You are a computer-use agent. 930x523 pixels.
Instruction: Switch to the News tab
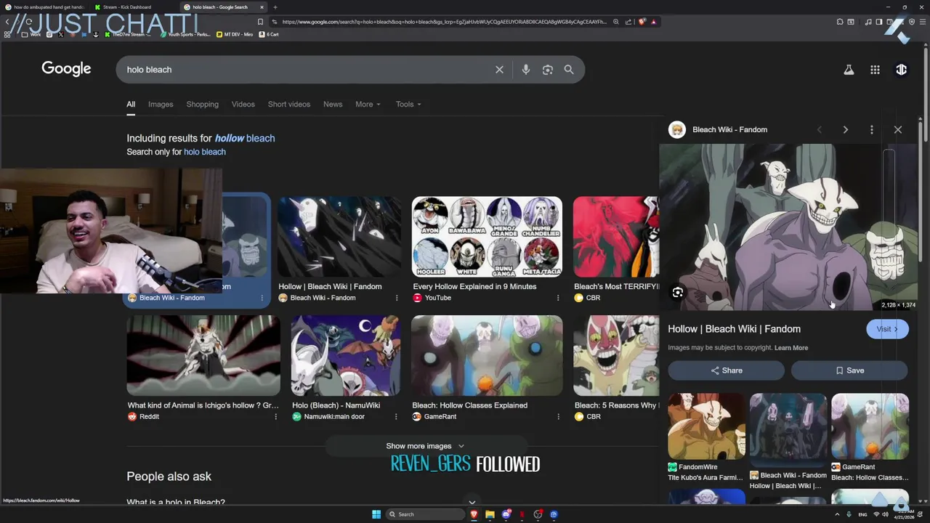coord(333,104)
